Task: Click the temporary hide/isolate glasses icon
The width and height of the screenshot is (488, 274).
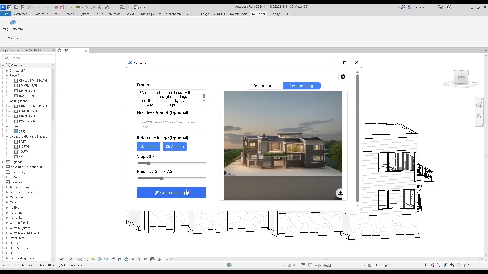Action: 132,259
